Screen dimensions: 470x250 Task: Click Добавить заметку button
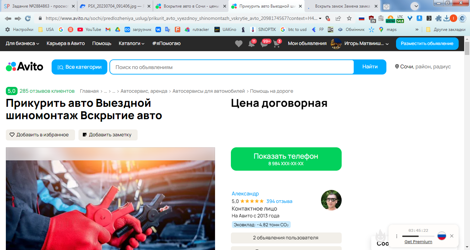[108, 135]
